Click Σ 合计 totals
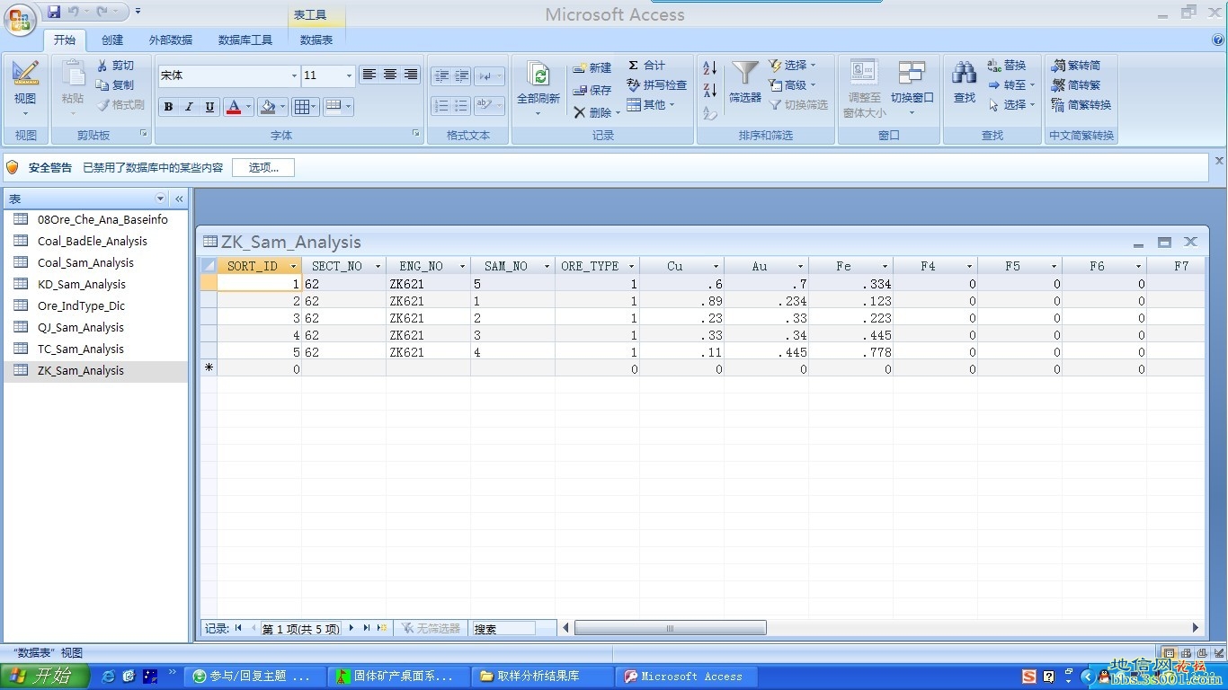 [x=646, y=65]
